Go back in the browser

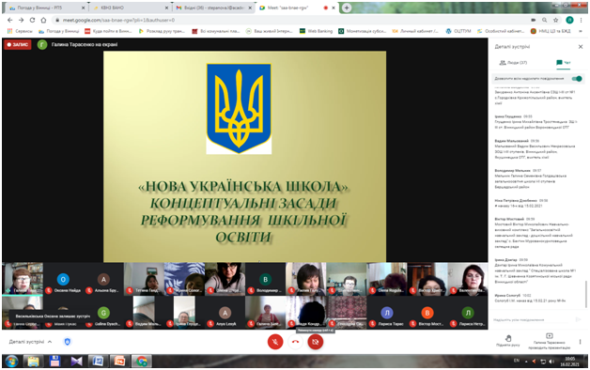tap(9, 20)
